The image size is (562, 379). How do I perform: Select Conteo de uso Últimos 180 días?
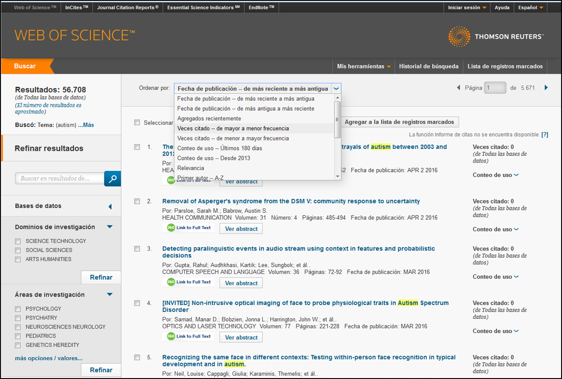[255, 148]
